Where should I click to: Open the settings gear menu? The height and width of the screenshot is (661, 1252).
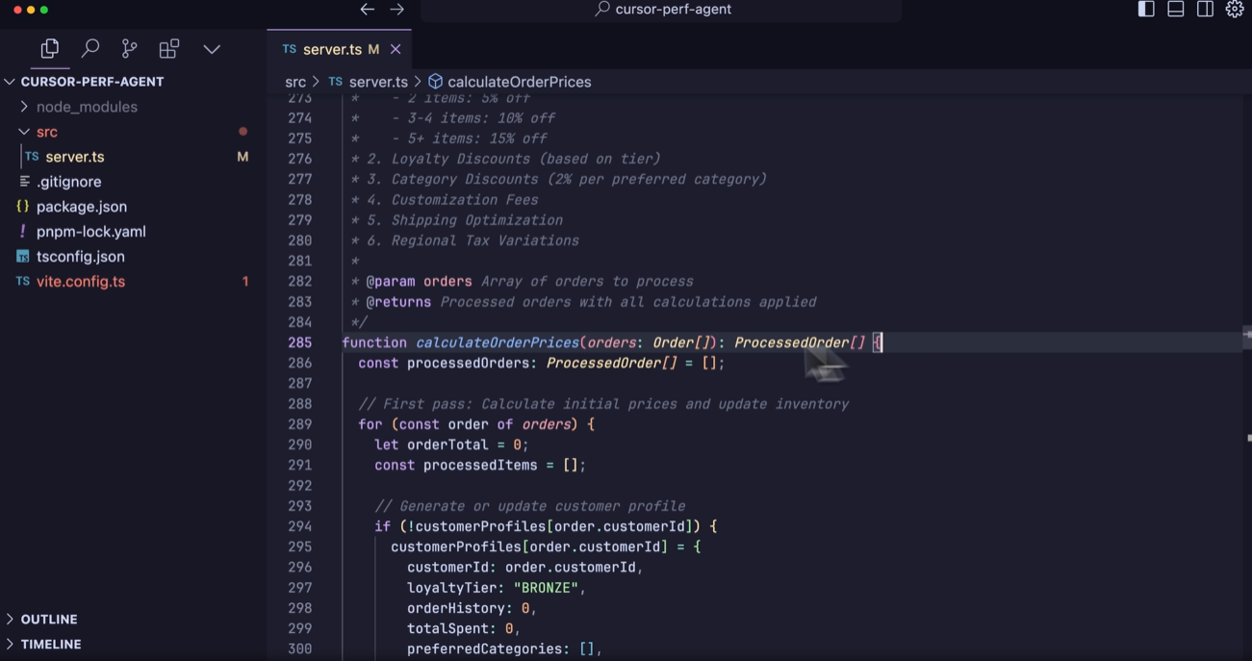[1235, 9]
